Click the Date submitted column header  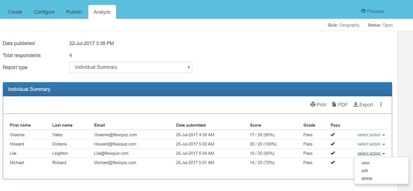[191, 125]
